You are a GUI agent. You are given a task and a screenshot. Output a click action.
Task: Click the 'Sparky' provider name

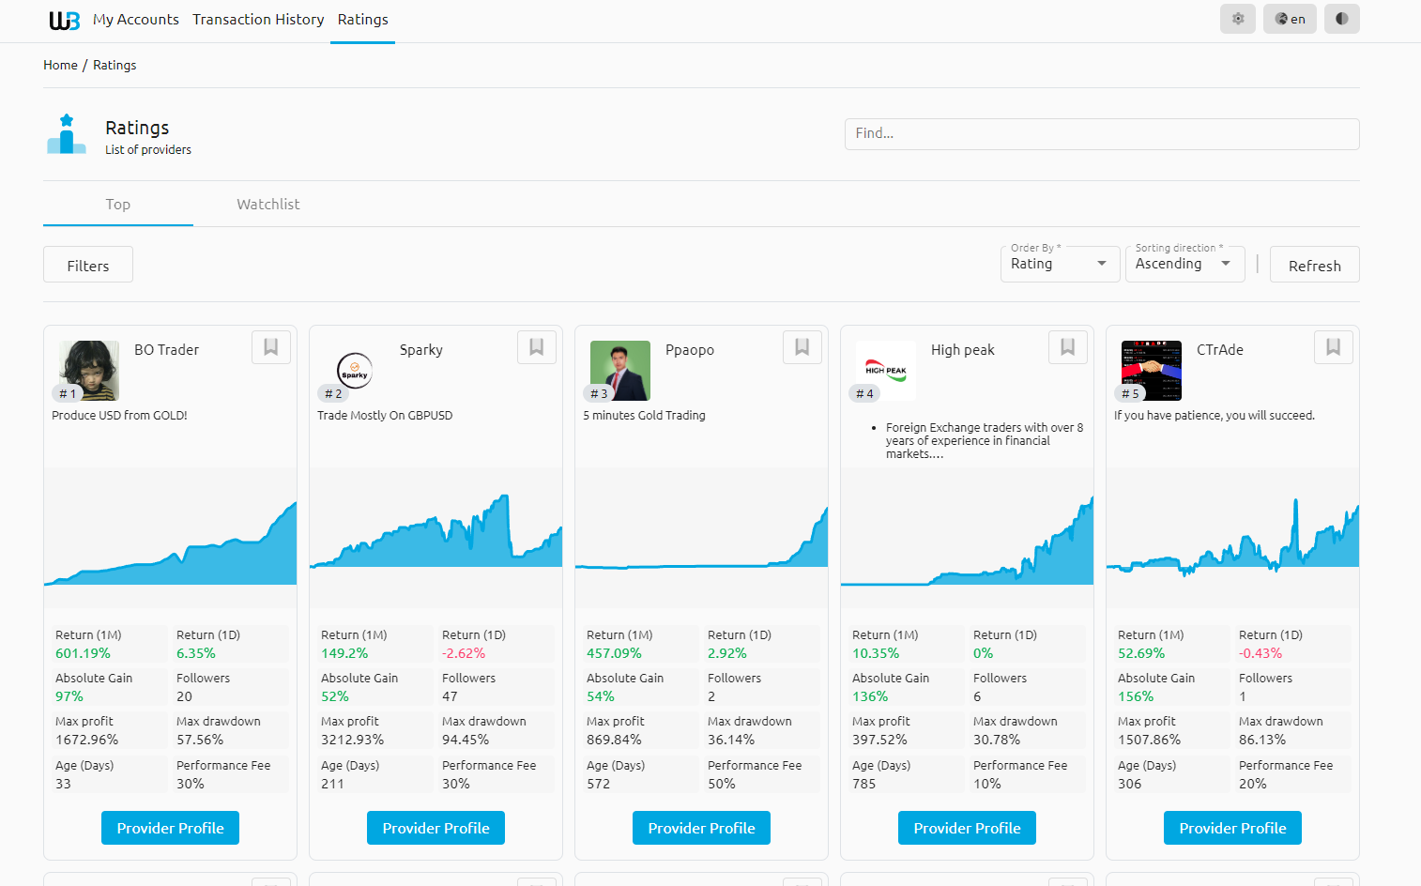(x=421, y=350)
